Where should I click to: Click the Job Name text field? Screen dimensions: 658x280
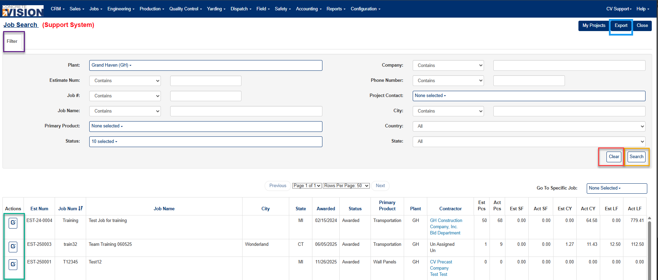pos(246,111)
